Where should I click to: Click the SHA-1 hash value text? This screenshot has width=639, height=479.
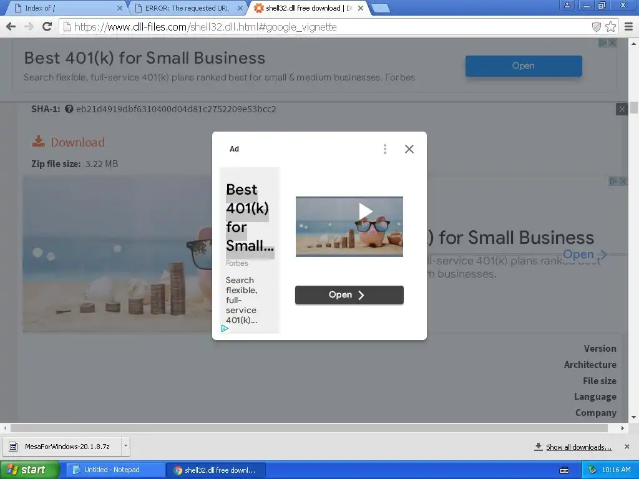176,109
